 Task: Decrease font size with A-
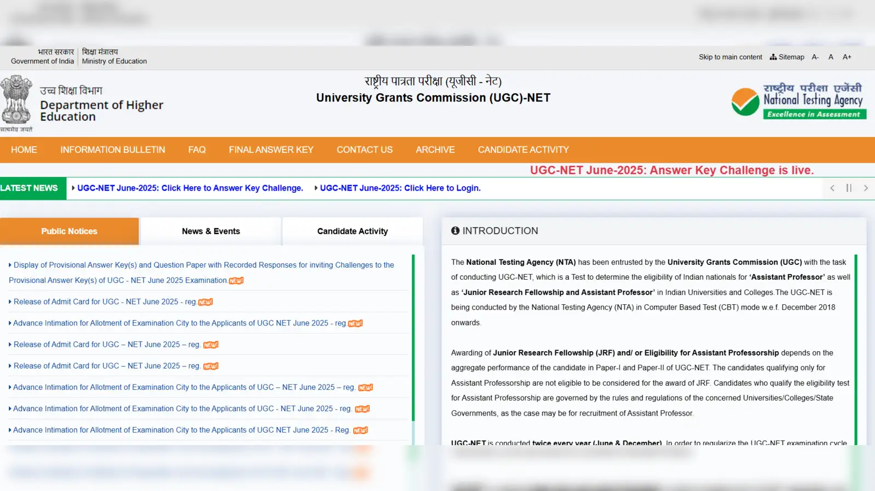point(815,57)
